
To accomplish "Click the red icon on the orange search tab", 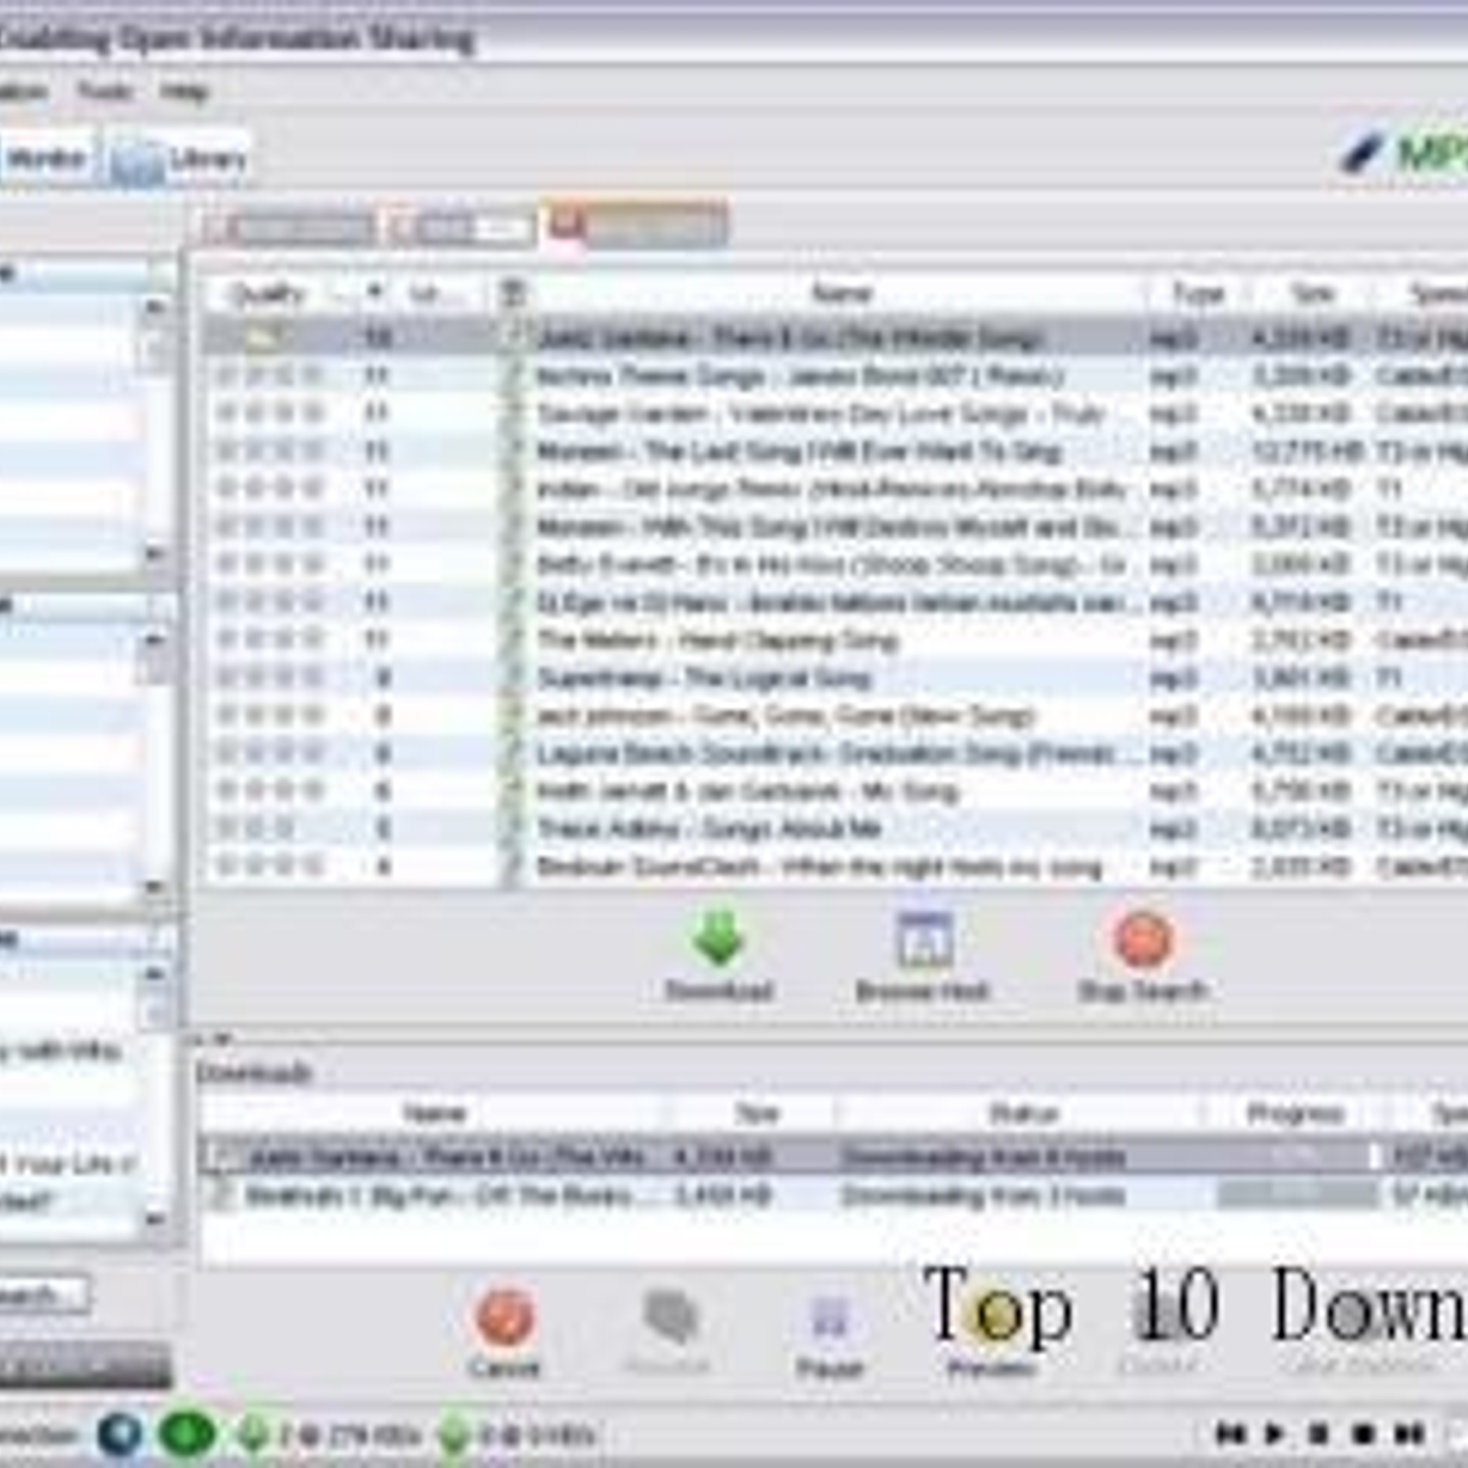I will click(567, 224).
